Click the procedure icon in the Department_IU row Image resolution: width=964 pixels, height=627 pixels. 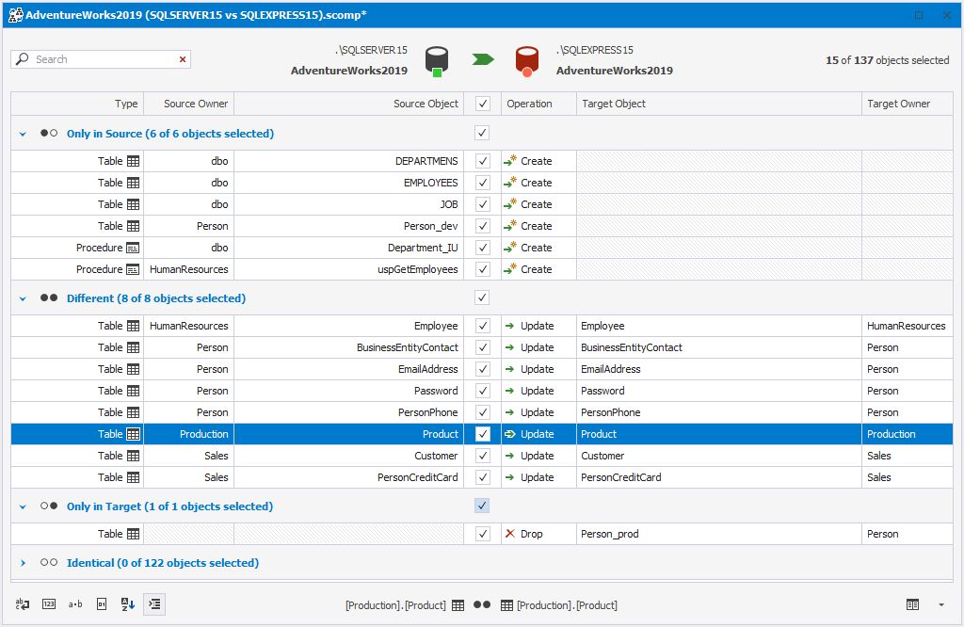pyautogui.click(x=133, y=248)
